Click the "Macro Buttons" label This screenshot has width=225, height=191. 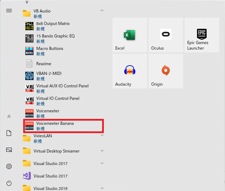[x=49, y=49]
